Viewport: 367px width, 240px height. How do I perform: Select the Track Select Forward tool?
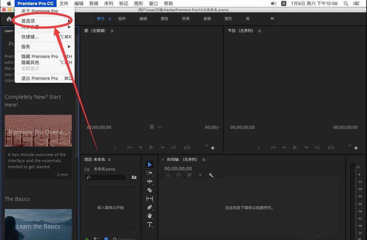pyautogui.click(x=150, y=173)
